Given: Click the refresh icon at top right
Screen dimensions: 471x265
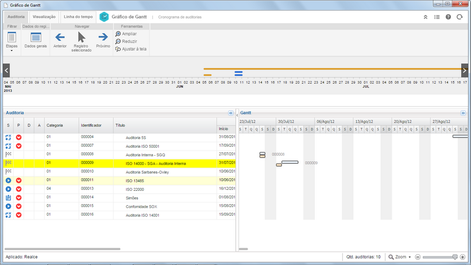Looking at the screenshot, I should click(x=460, y=17).
